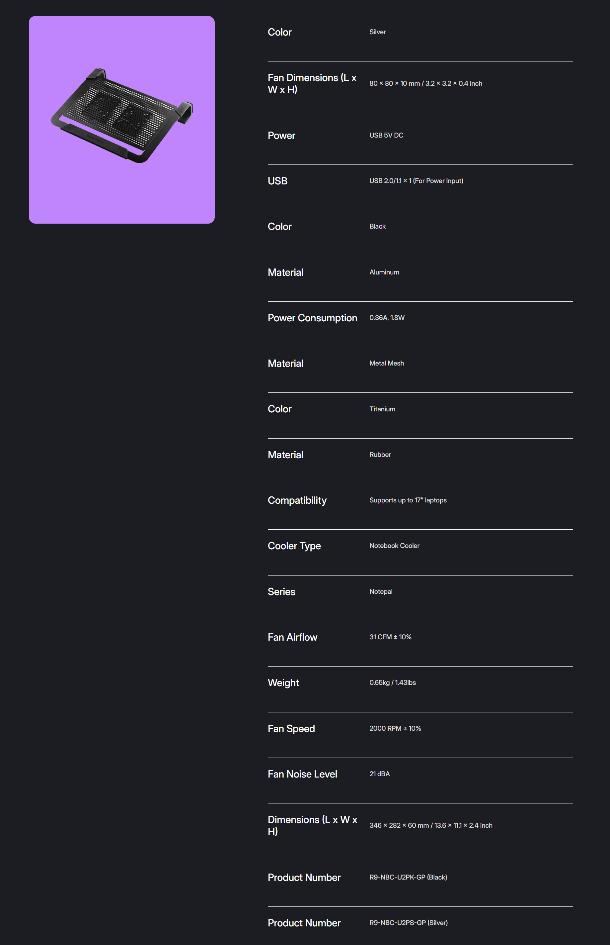This screenshot has width=610, height=945.
Task: Select the 31 CFM fan airflow value
Action: coord(390,637)
